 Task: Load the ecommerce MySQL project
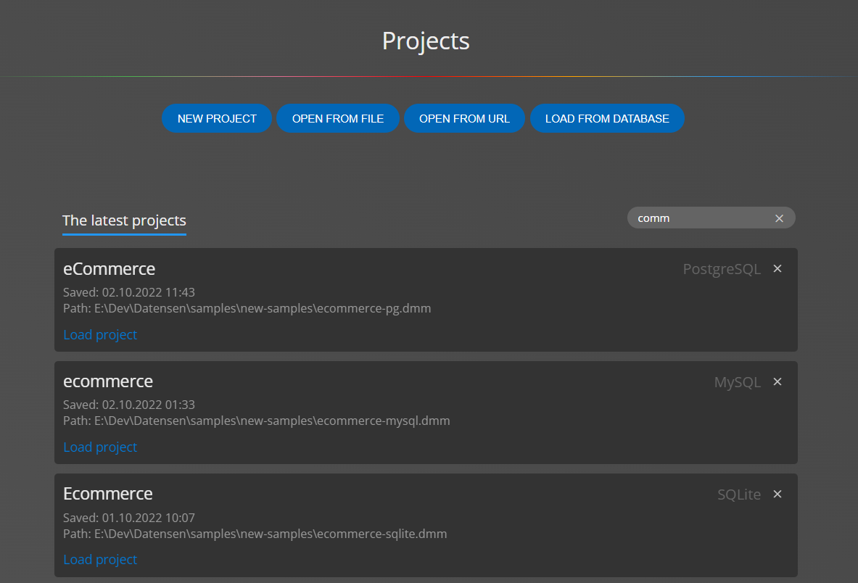[100, 447]
